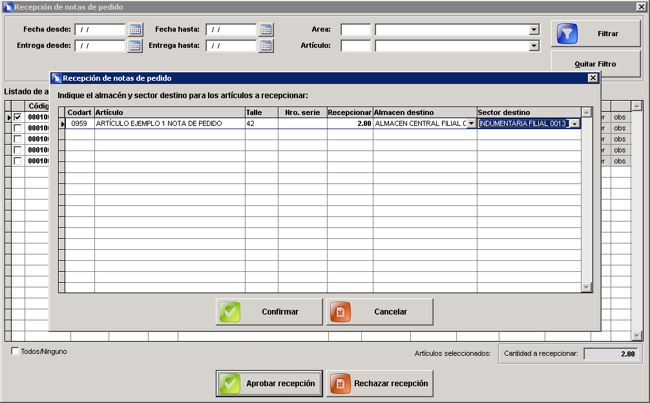Click the Artículo code input box

tap(355, 46)
